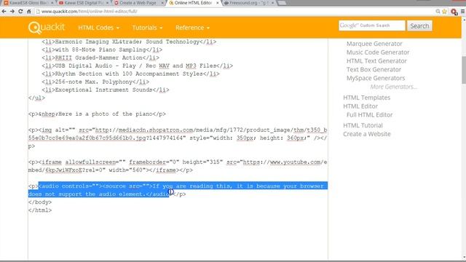Click the zoom magnifier icon in address bar
The height and width of the screenshot is (262, 466).
438,12
